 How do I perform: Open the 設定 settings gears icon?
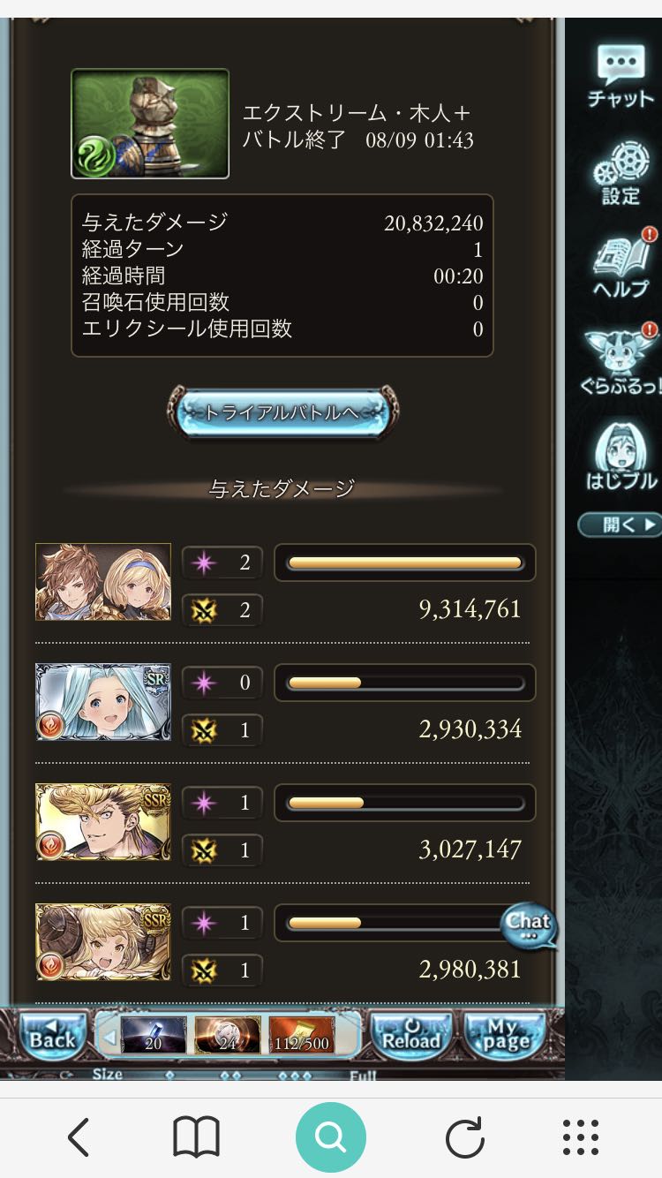[x=621, y=171]
